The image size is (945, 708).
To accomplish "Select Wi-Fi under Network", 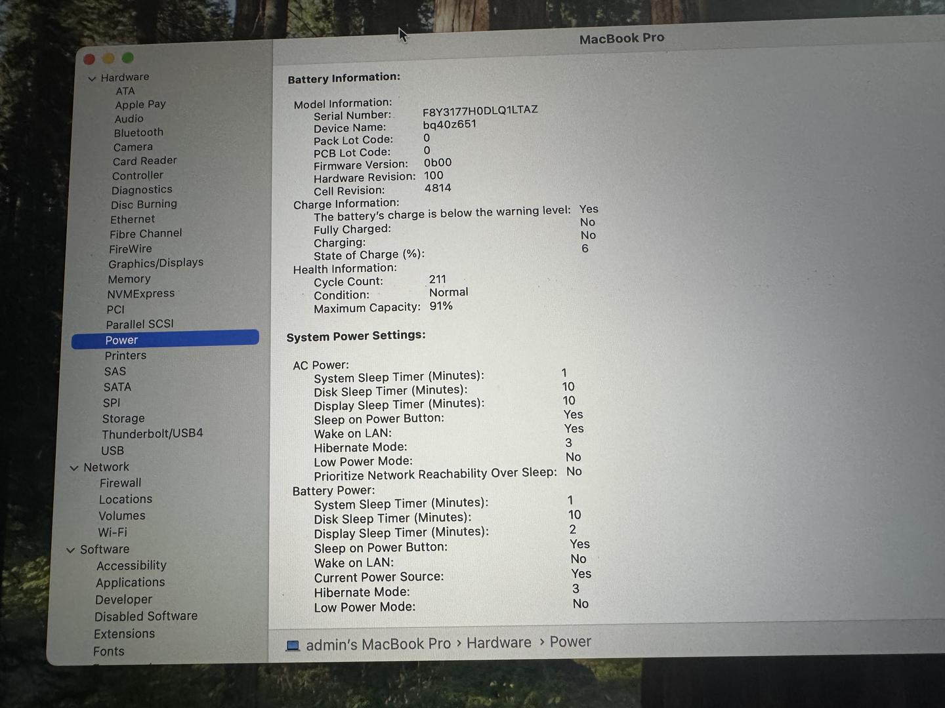I will [x=112, y=533].
